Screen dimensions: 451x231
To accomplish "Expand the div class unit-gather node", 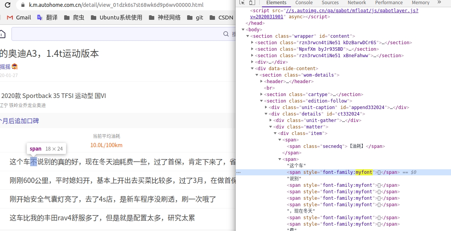I will pyautogui.click(x=270, y=120).
